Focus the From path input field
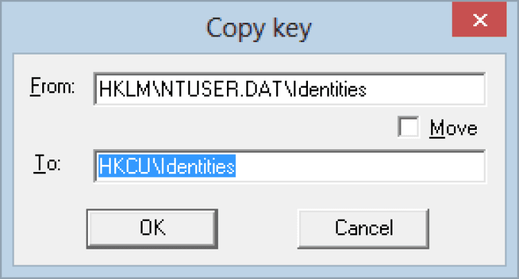The height and width of the screenshot is (279, 519). point(289,89)
